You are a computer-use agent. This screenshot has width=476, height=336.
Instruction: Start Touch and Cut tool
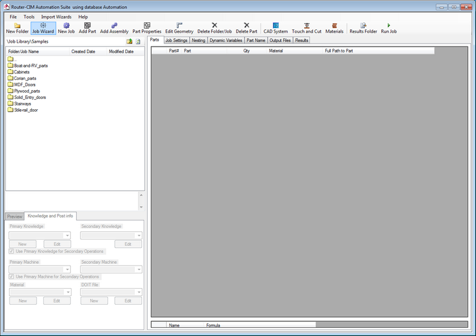click(307, 28)
